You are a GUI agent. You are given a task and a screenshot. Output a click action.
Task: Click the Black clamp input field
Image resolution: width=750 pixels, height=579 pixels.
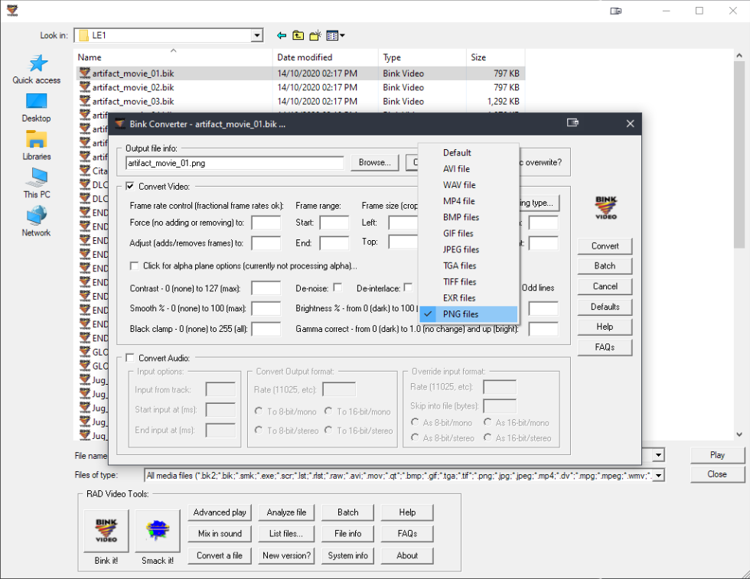tap(266, 329)
